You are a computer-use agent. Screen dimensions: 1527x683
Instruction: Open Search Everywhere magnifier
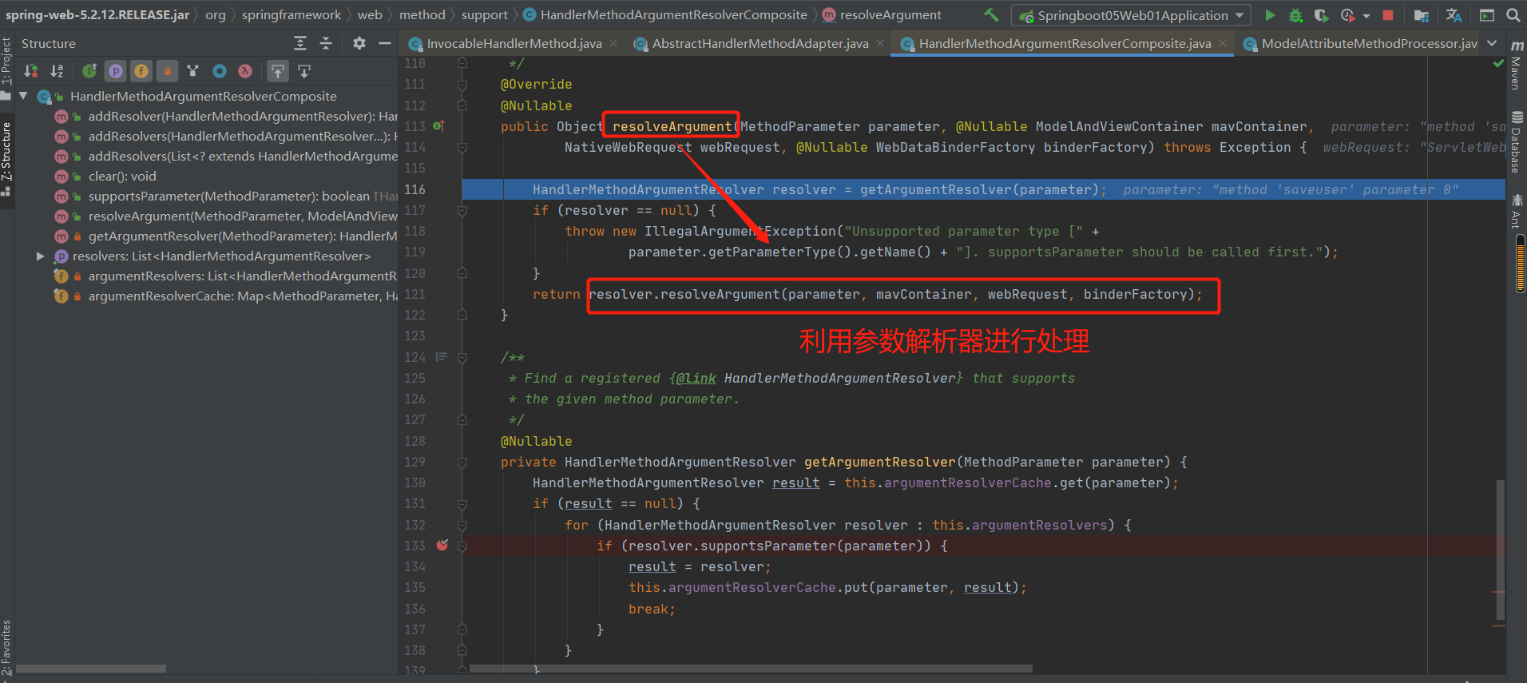[1513, 14]
